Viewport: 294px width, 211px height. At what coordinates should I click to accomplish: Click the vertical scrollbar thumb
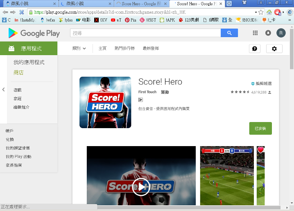292,49
